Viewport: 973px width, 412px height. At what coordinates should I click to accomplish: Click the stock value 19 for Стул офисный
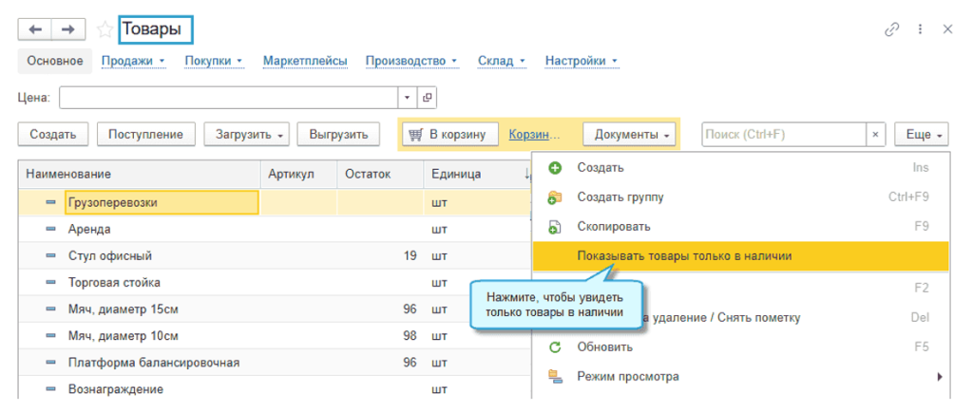click(410, 256)
